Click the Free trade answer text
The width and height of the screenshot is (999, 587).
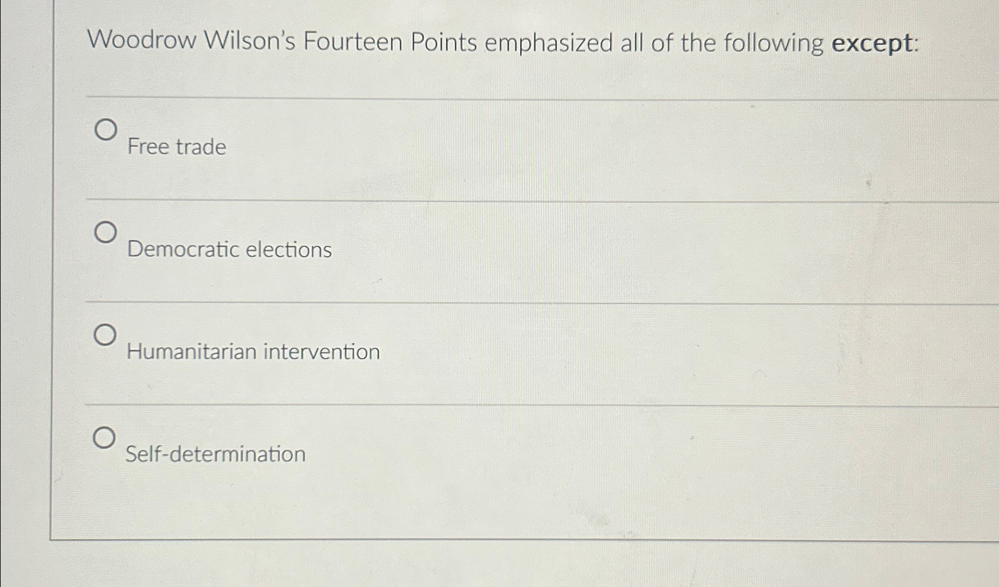(x=175, y=147)
